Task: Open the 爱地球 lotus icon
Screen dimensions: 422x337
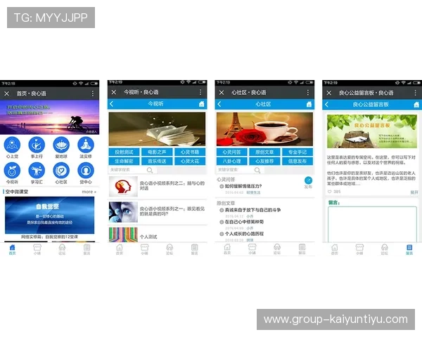Action: point(61,145)
